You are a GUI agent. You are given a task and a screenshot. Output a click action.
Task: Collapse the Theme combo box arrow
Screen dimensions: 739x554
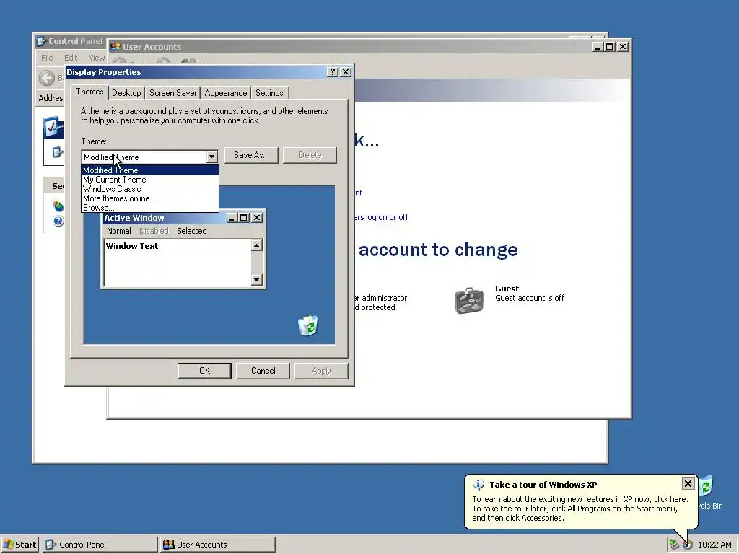click(x=211, y=157)
